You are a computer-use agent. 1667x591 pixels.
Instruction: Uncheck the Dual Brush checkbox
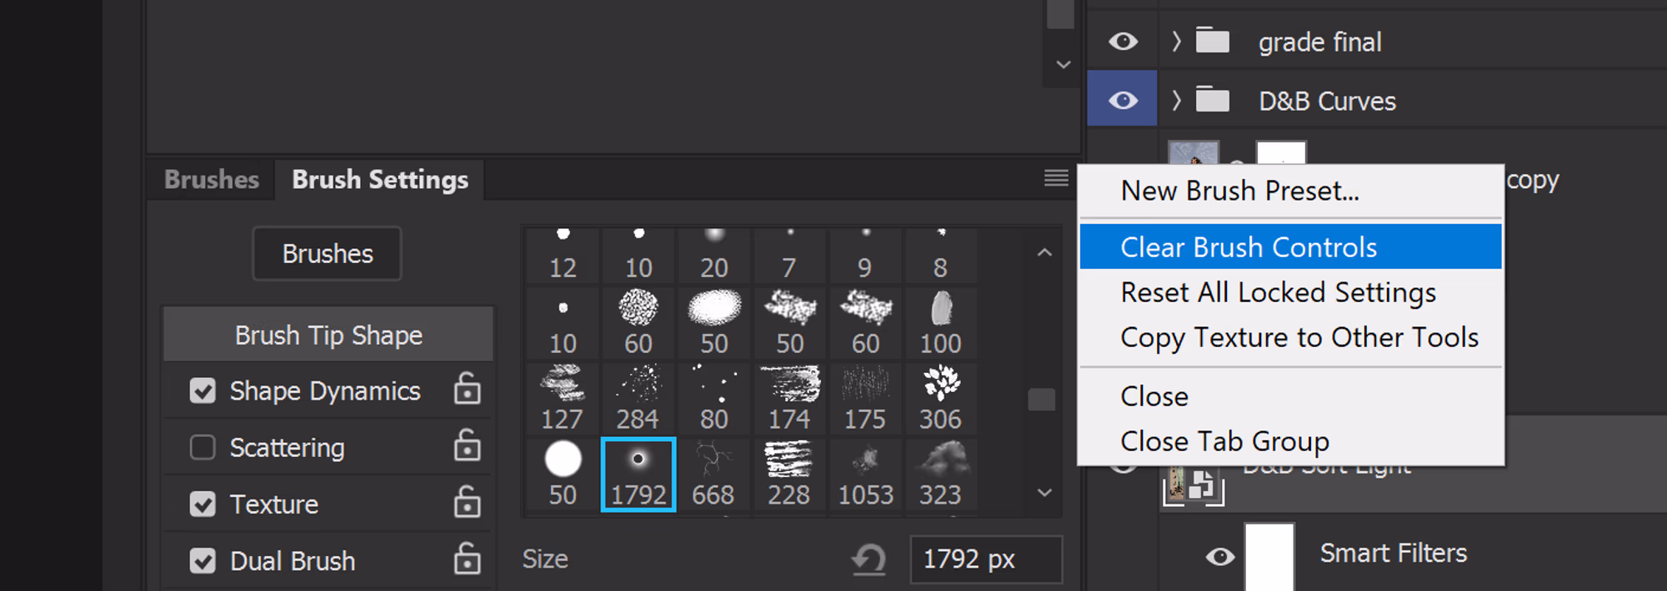203,561
